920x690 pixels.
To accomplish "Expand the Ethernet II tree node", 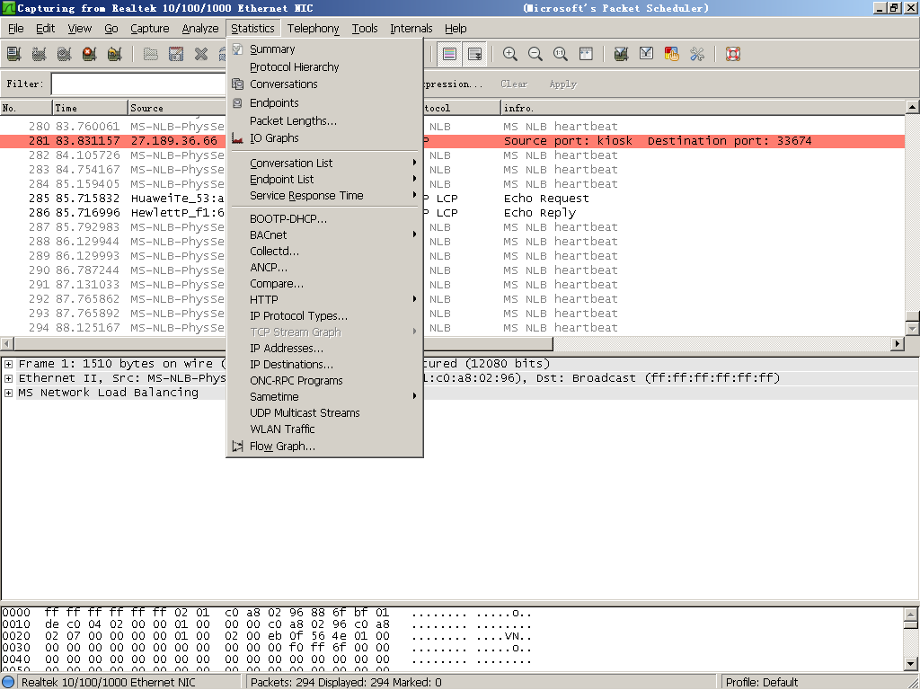I will pos(8,378).
